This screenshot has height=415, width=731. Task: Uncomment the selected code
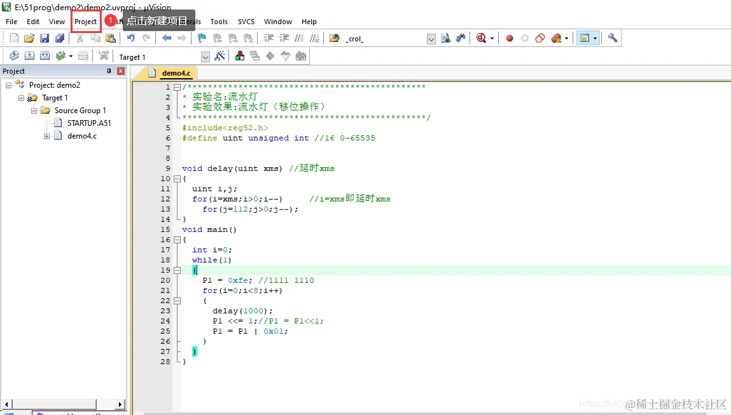pos(315,38)
